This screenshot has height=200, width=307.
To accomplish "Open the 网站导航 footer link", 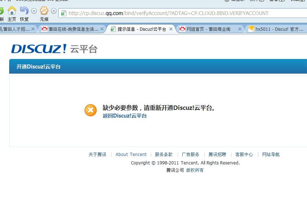I will coord(271,155).
